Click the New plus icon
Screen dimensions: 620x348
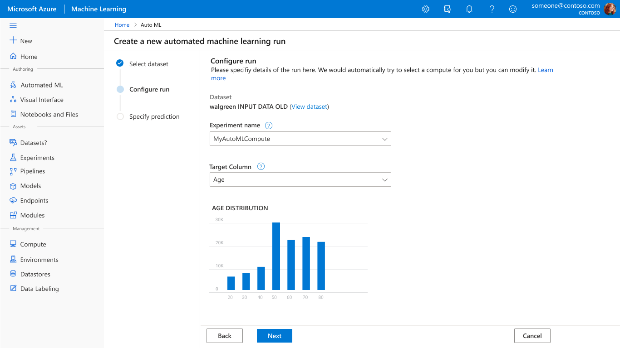[13, 40]
